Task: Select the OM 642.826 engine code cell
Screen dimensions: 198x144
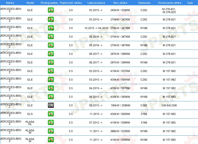Action: click(169, 105)
